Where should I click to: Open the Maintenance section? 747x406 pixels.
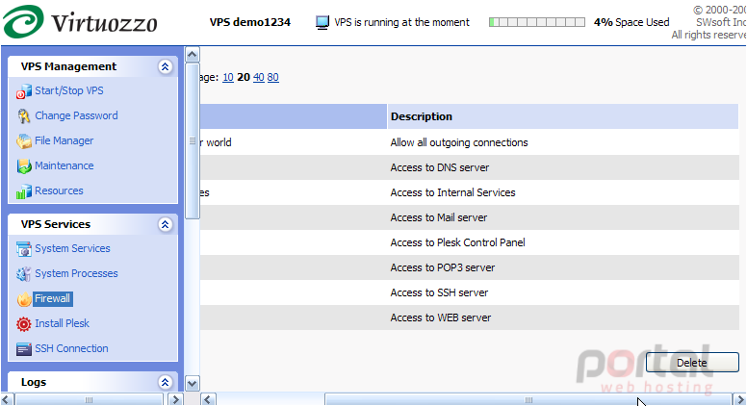[x=64, y=165]
